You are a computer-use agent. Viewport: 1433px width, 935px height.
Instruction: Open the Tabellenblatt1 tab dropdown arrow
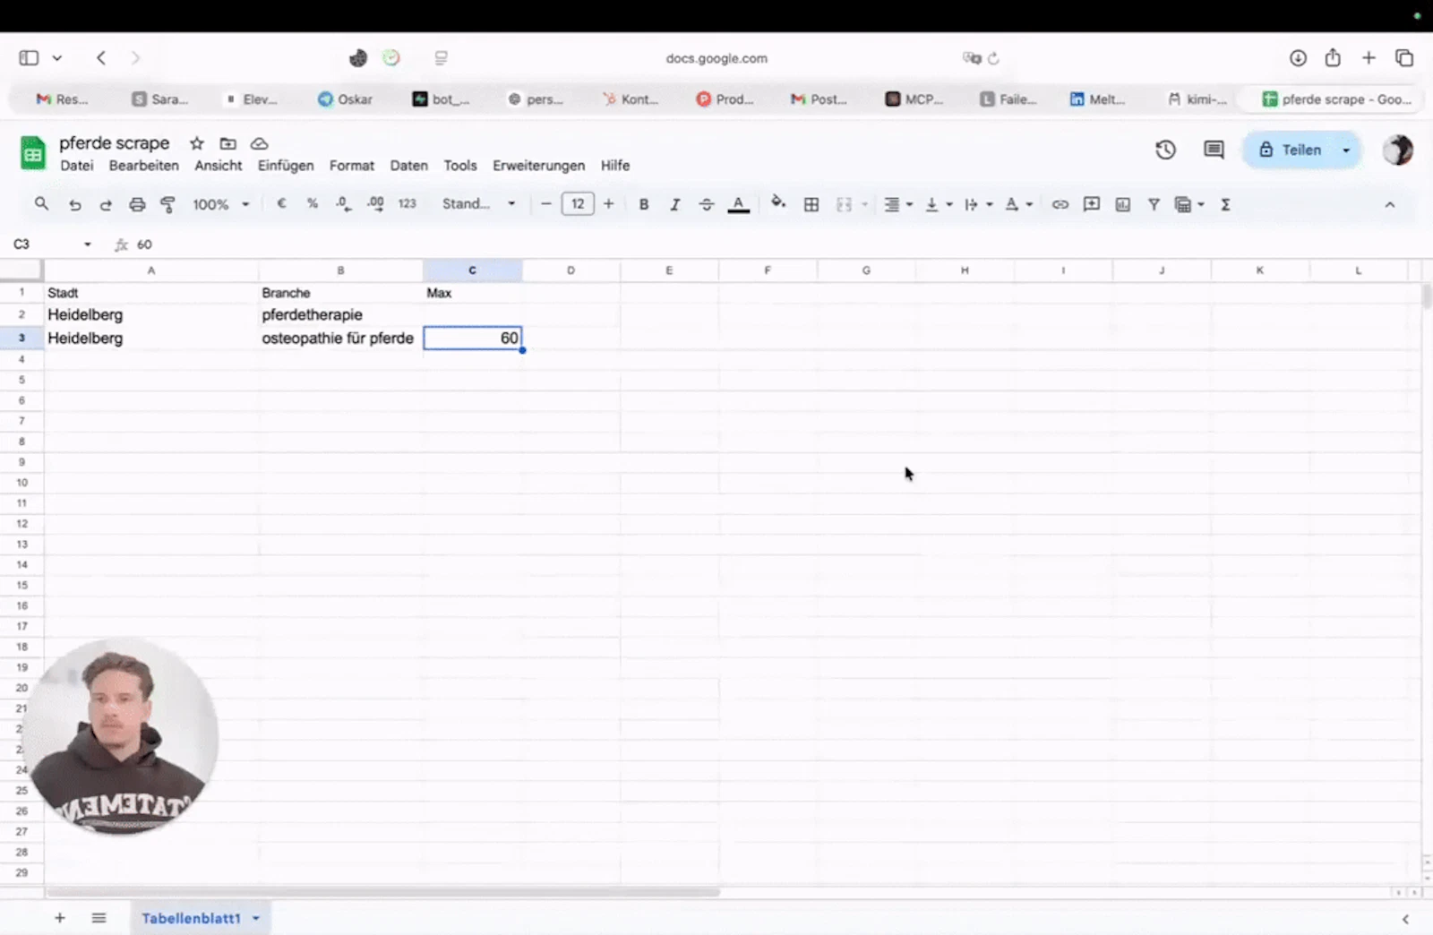[x=256, y=918]
